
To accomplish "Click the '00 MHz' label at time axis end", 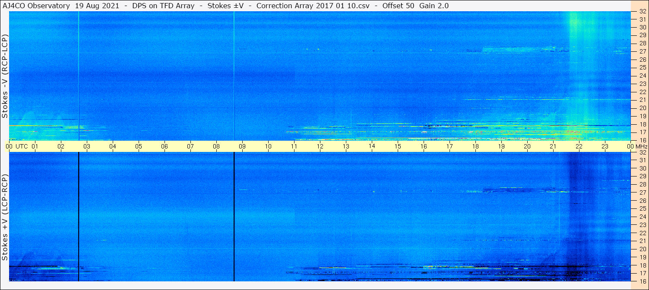I will click(x=638, y=146).
